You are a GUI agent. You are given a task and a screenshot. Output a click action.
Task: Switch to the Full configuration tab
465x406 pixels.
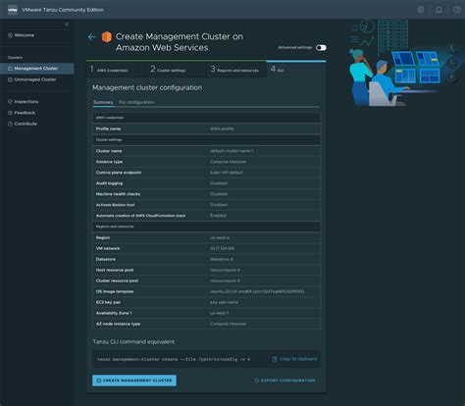[x=136, y=102]
